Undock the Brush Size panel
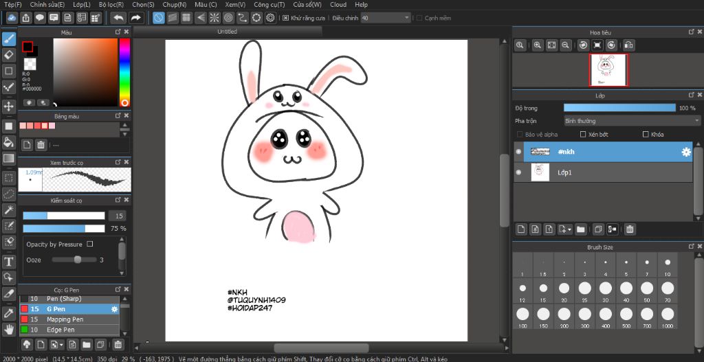704x362 pixels. coord(692,247)
